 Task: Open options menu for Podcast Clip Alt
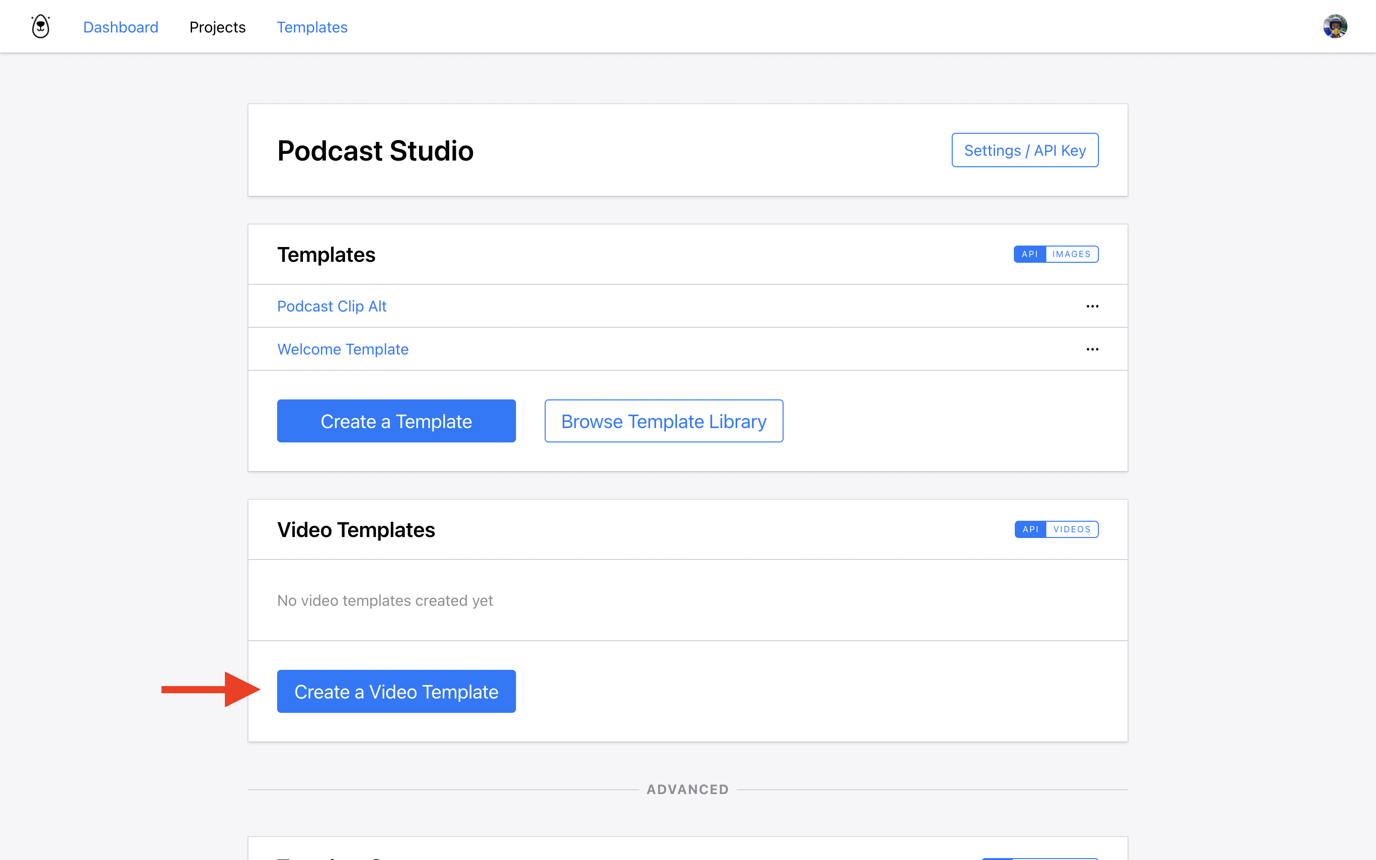1092,307
